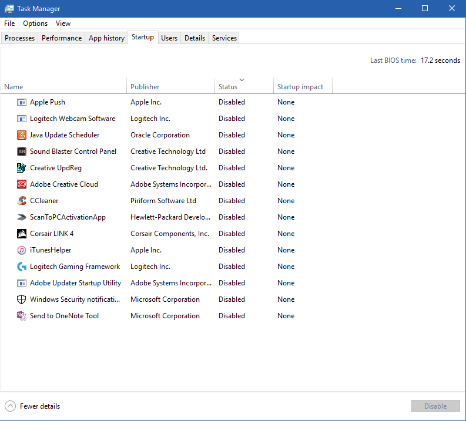Select the Adobe Updater Startup Utility name
Viewport: 466px width, 421px height.
(75, 283)
